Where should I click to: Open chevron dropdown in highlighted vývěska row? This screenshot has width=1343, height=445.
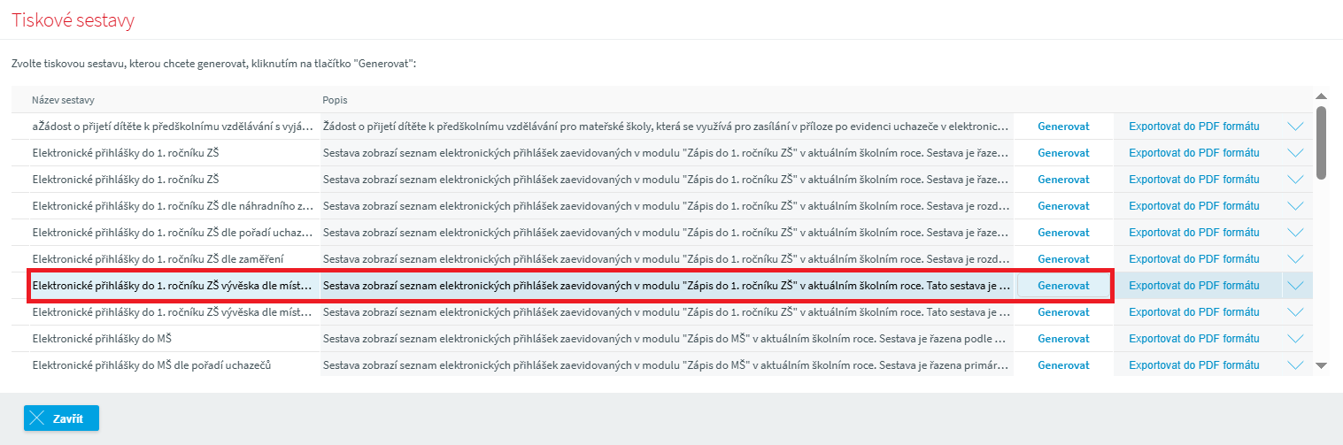[1296, 286]
